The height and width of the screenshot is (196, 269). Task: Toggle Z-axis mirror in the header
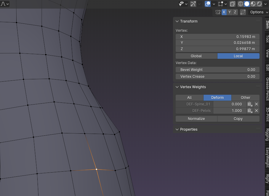(x=235, y=12)
